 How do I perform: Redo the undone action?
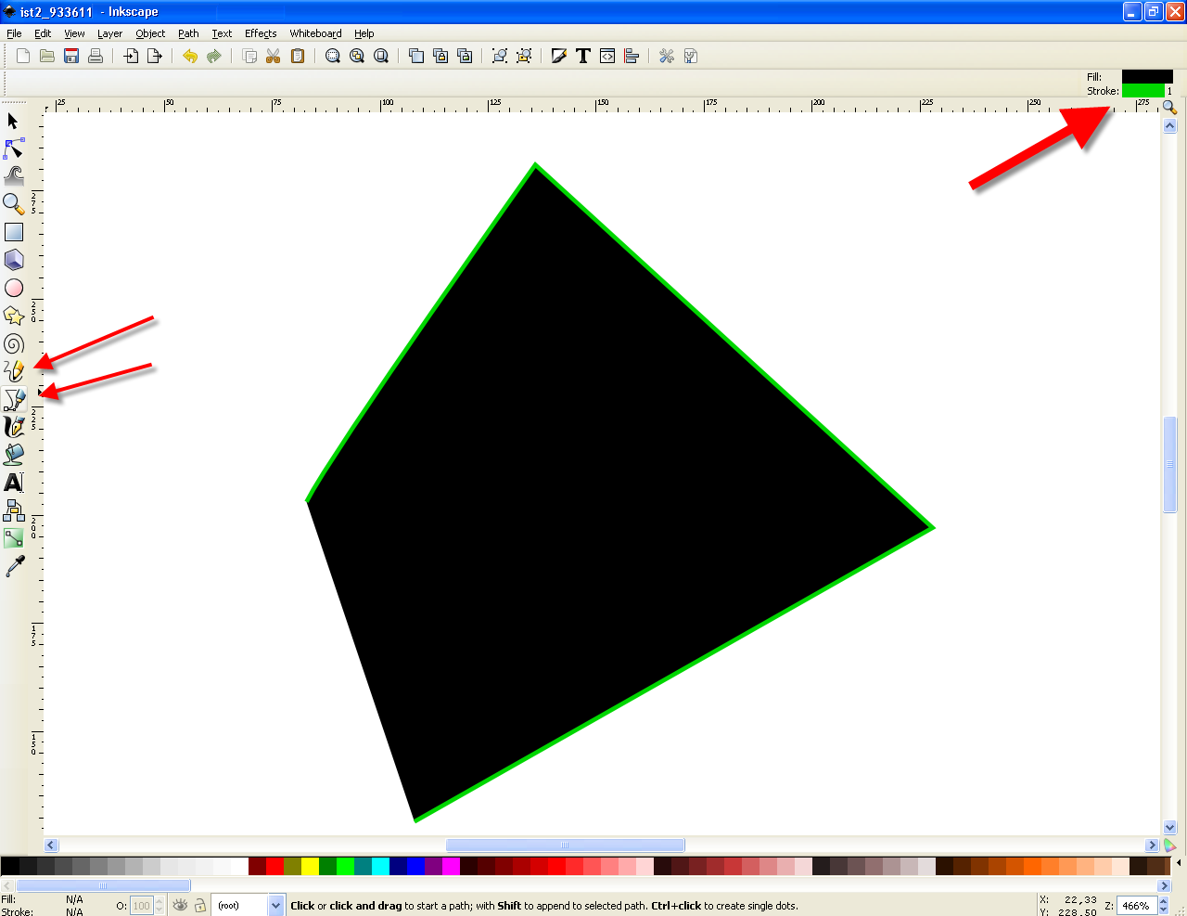click(x=214, y=56)
